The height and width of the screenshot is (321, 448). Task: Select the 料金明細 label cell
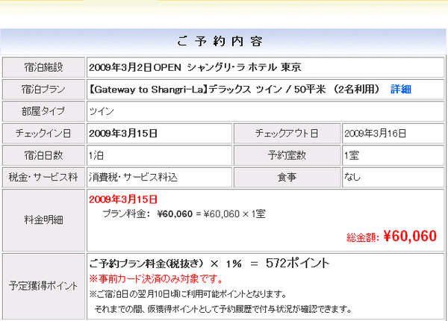[44, 220]
